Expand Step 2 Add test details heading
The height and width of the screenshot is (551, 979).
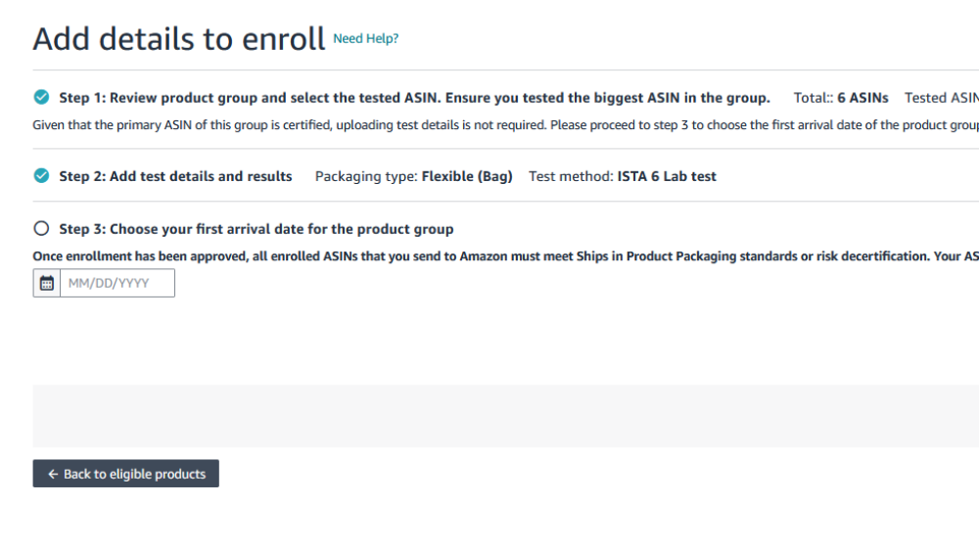pos(175,177)
